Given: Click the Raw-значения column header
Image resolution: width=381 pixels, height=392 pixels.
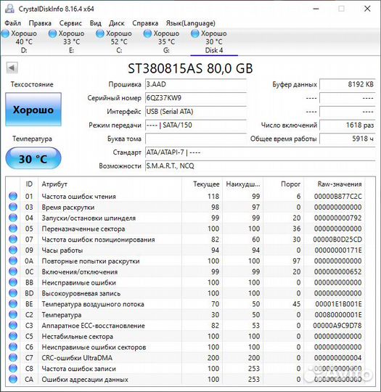Looking at the screenshot, I should point(335,184).
